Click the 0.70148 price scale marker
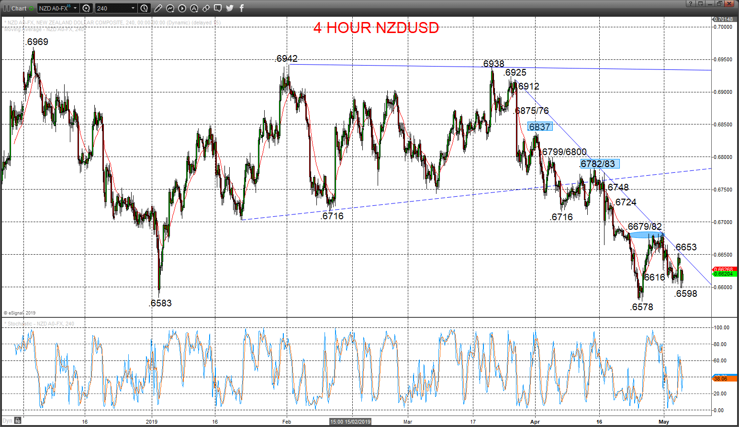The image size is (739, 427). (x=723, y=19)
